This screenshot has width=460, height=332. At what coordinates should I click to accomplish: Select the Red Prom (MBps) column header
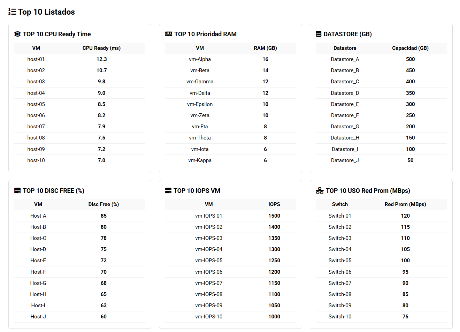pos(405,204)
